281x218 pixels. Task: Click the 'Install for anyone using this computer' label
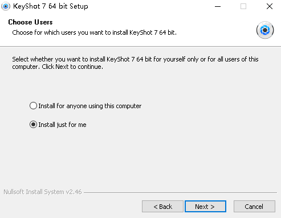(90, 106)
